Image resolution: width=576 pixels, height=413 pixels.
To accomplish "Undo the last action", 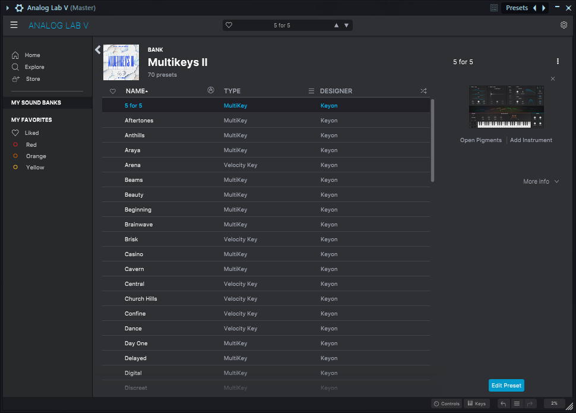I will pos(504,403).
